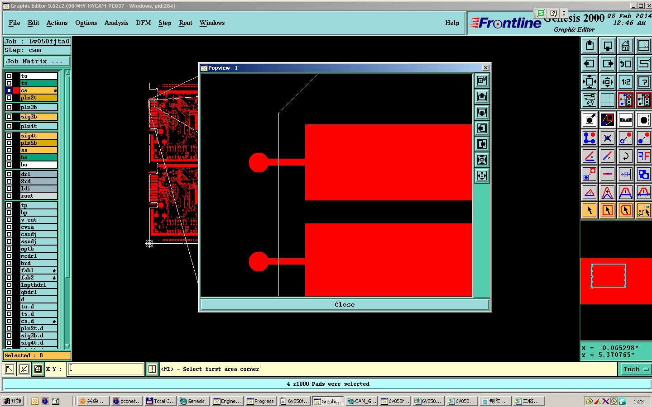The width and height of the screenshot is (652, 407).
Task: Click the pan right icon in Popview
Action: (482, 144)
